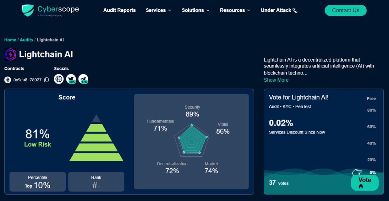
Task: Select Audit Reports in the navigation
Action: pyautogui.click(x=119, y=10)
